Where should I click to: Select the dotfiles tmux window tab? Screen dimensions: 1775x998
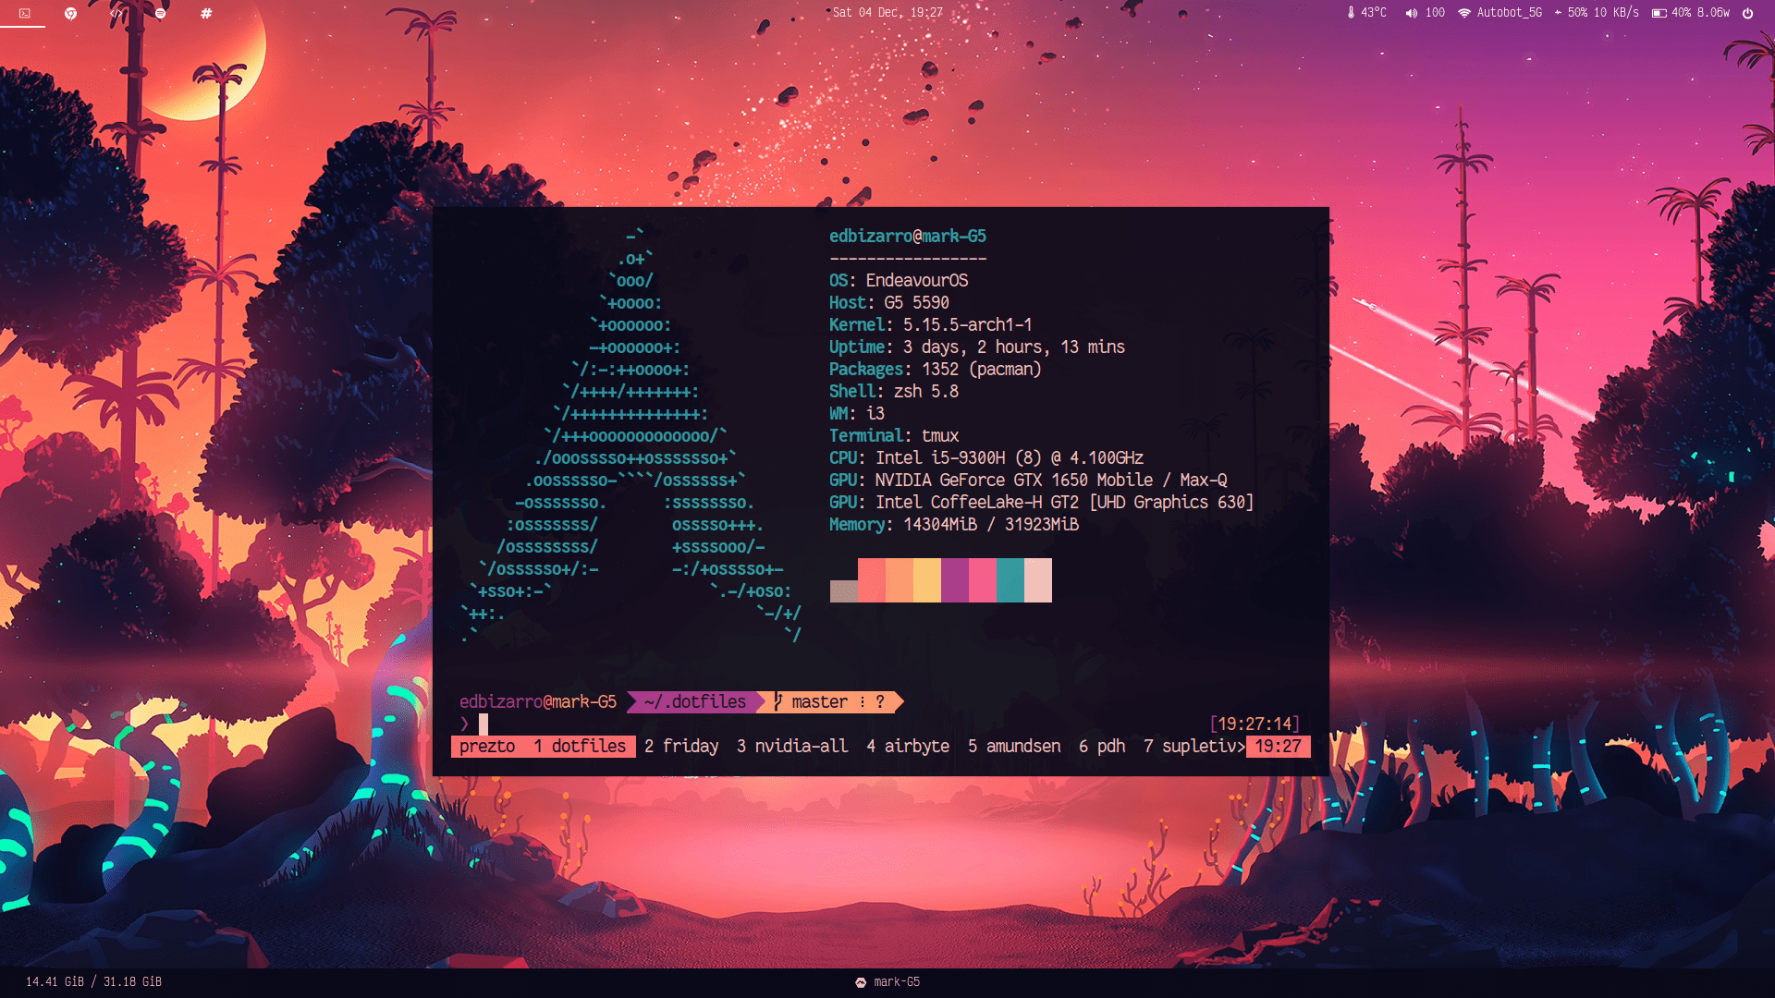pyautogui.click(x=580, y=746)
